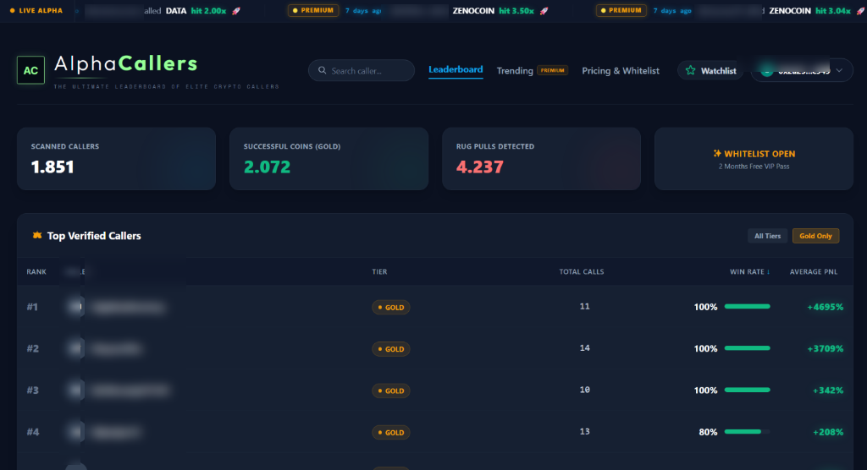Select the rank #1 label
Image resolution: width=867 pixels, height=470 pixels.
[x=33, y=307]
